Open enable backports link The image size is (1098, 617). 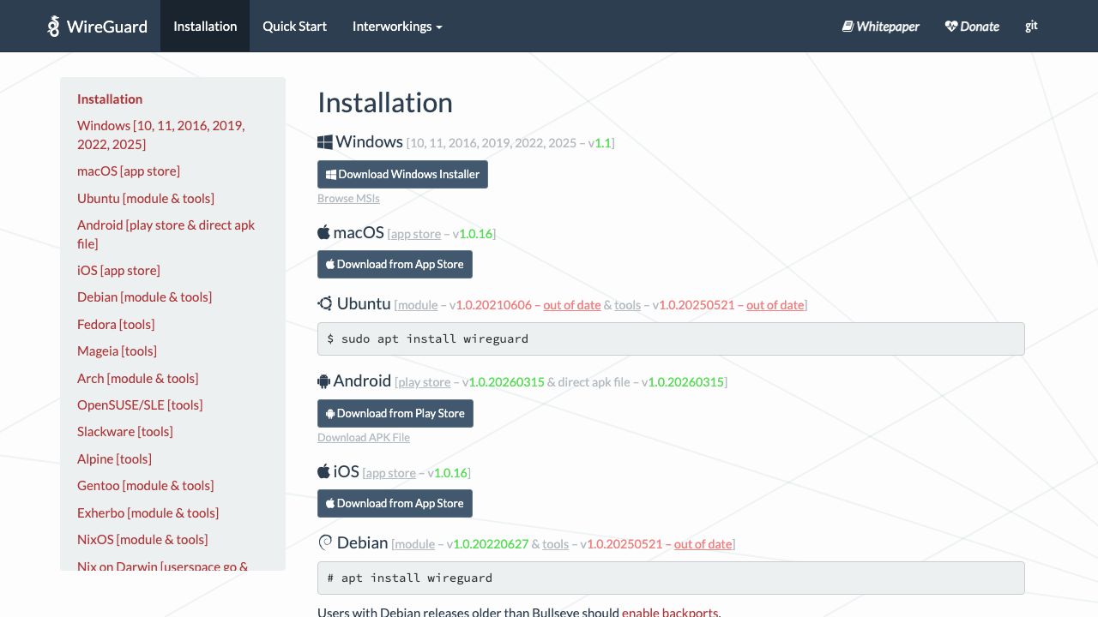(670, 612)
